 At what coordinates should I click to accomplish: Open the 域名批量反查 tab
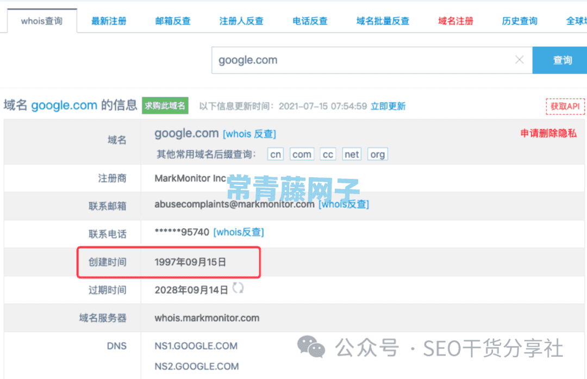point(383,21)
